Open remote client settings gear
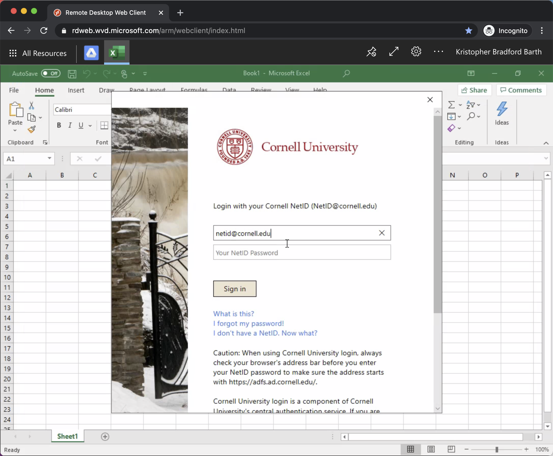This screenshot has width=553, height=456. [416, 52]
